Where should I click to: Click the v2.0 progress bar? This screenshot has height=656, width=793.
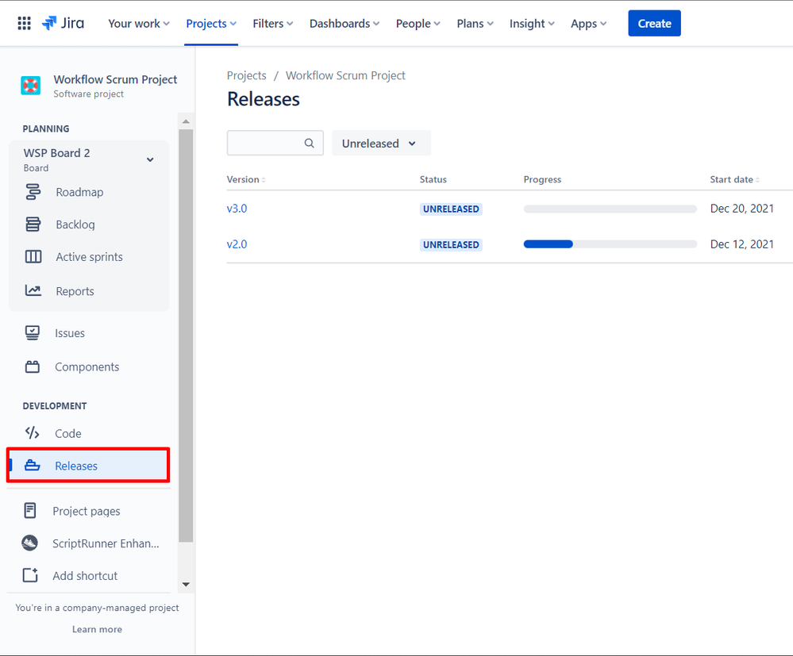click(x=610, y=244)
